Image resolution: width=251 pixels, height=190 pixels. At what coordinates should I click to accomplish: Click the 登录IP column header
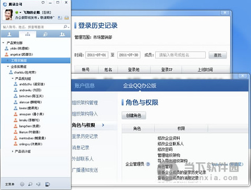point(167,69)
